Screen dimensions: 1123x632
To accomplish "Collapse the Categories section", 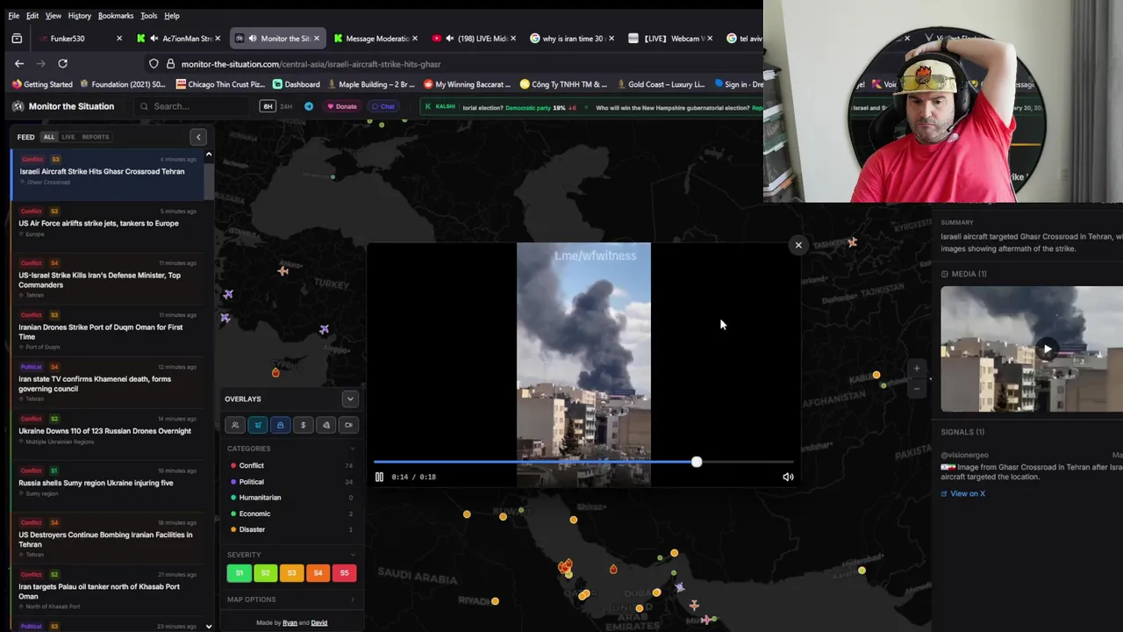I will (353, 449).
